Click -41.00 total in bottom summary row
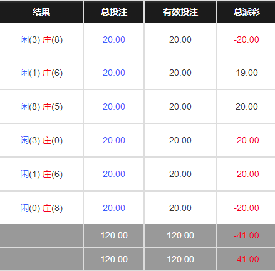This screenshot has width=275, height=271. tap(246, 259)
